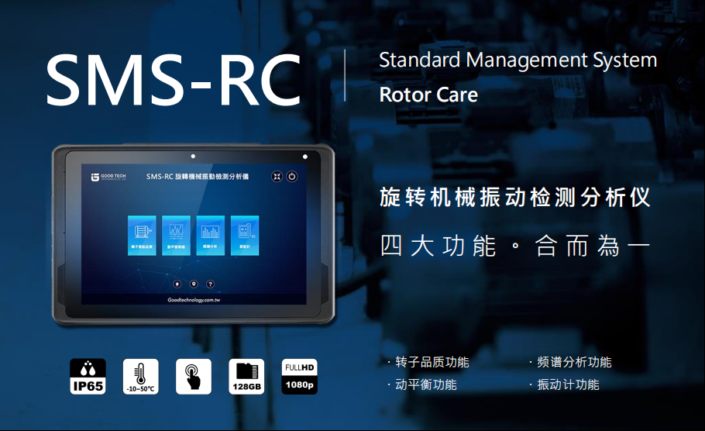Screen dimensions: 705x431
Task: Click the lightbulb icon on tablet screen
Action: click(177, 284)
